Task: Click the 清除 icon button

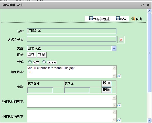Action: tap(42, 54)
